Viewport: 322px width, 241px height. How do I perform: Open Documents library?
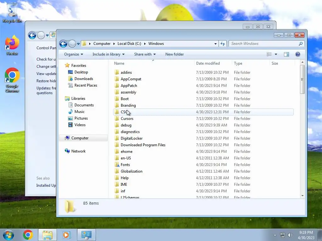(x=84, y=105)
